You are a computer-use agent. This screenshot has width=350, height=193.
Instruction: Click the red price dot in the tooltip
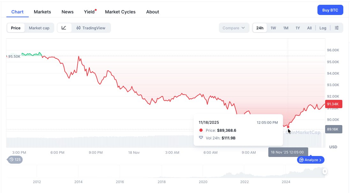tap(201, 130)
